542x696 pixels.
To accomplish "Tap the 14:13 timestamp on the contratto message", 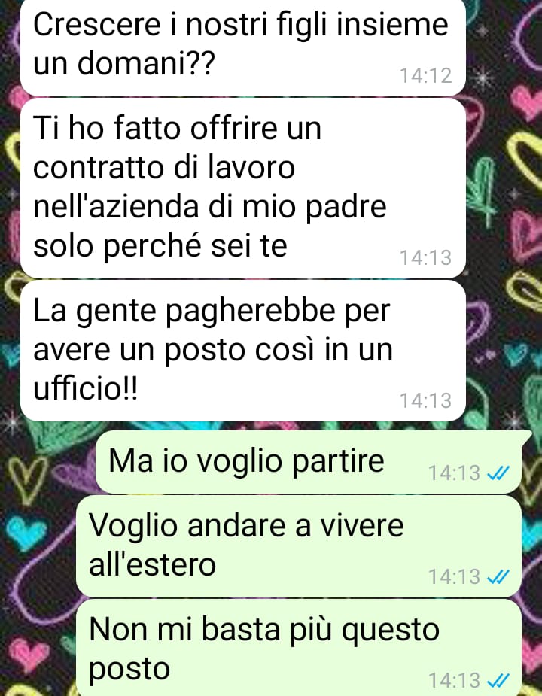I will coord(425,258).
